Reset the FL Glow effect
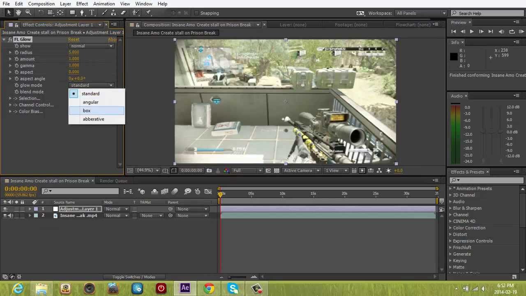 point(74,39)
